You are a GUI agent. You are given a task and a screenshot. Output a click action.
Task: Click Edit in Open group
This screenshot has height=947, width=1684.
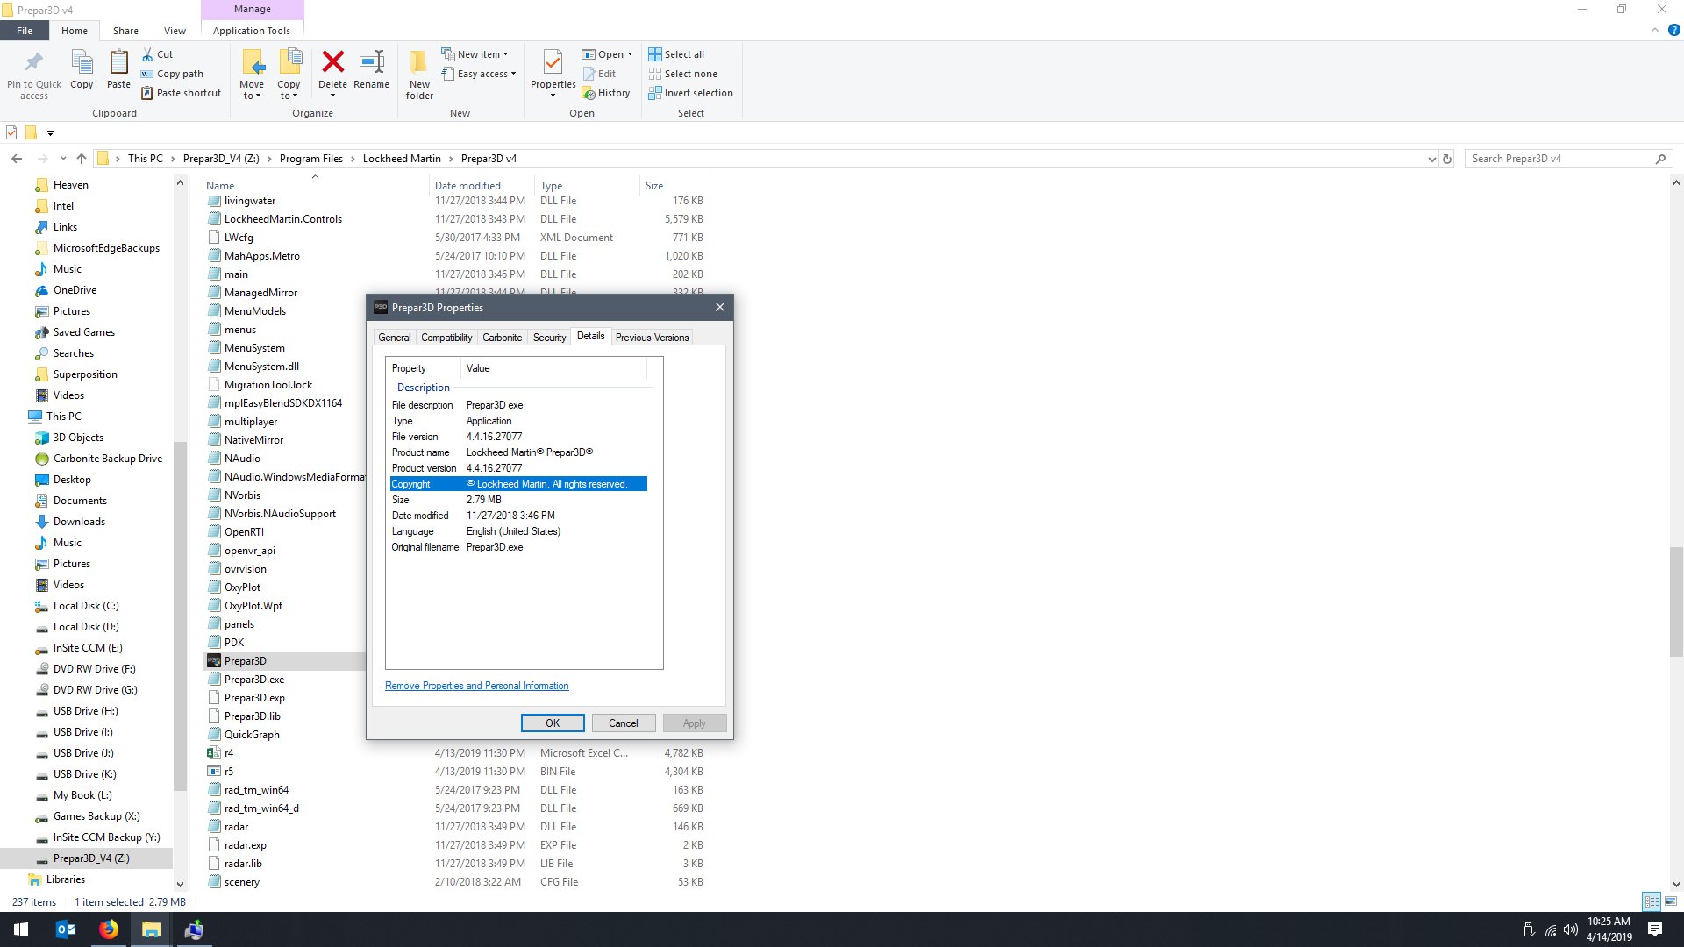[x=600, y=74]
